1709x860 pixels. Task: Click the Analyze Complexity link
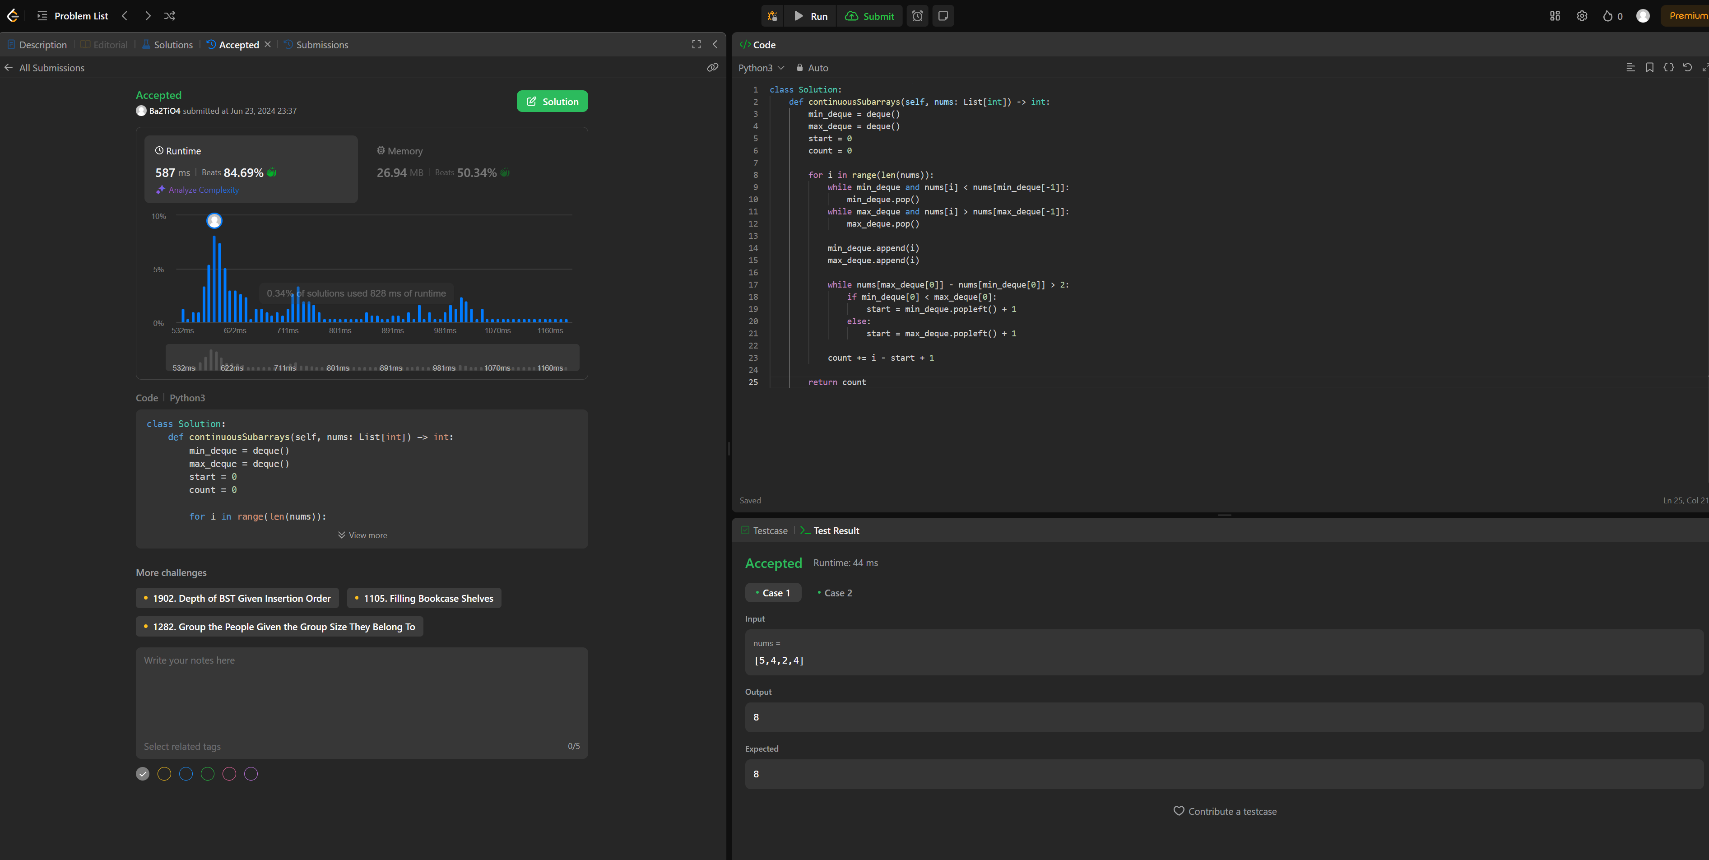(203, 190)
